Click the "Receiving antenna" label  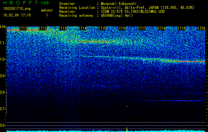click(76, 16)
